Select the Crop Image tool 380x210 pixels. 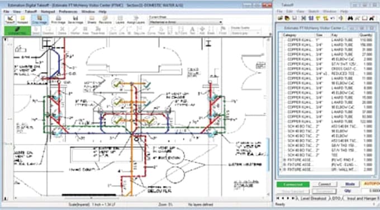coord(40,20)
